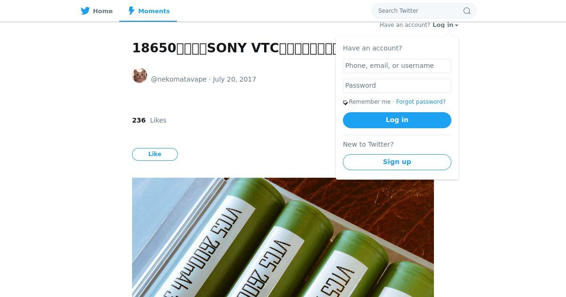The image size is (566, 297).
Task: Click the search magnifier icon
Action: click(x=467, y=11)
